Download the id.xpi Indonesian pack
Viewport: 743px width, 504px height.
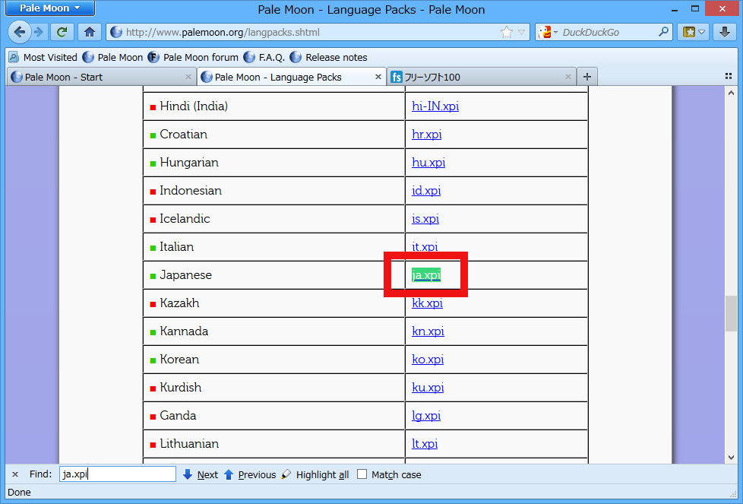426,191
